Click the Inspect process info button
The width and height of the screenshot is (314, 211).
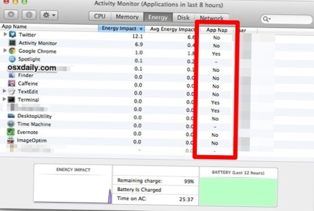point(29,15)
